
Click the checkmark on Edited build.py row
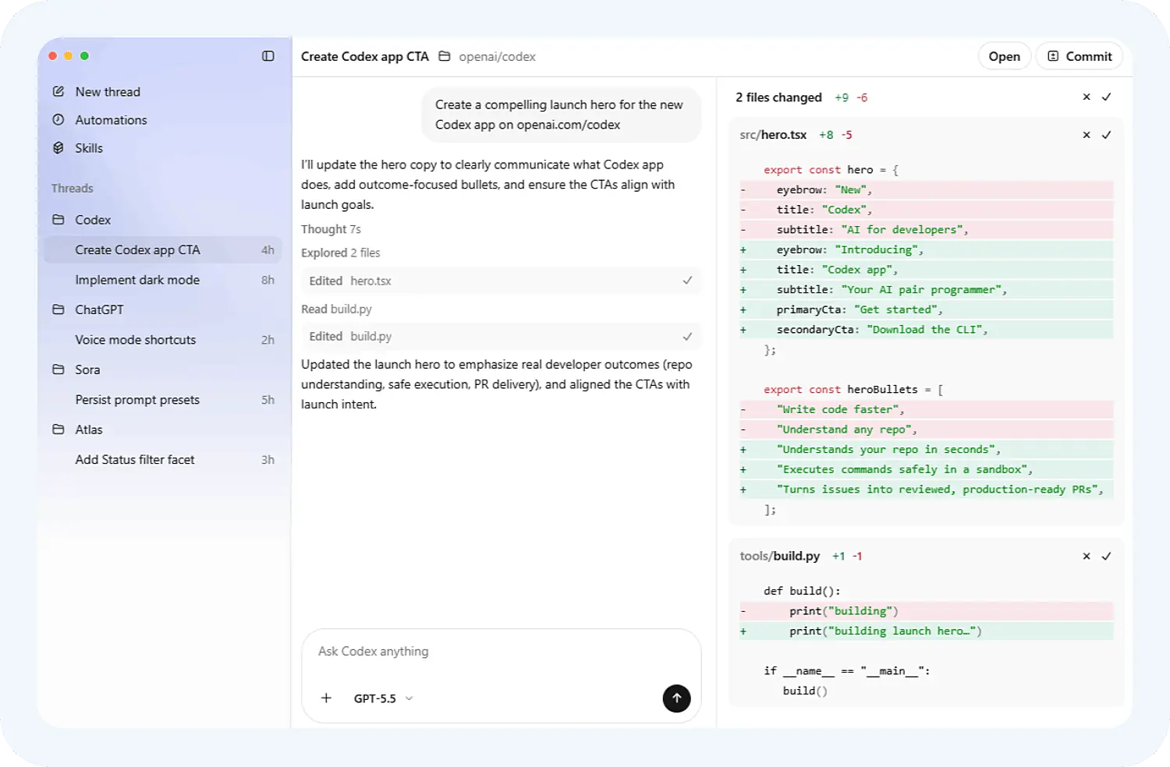click(x=687, y=337)
